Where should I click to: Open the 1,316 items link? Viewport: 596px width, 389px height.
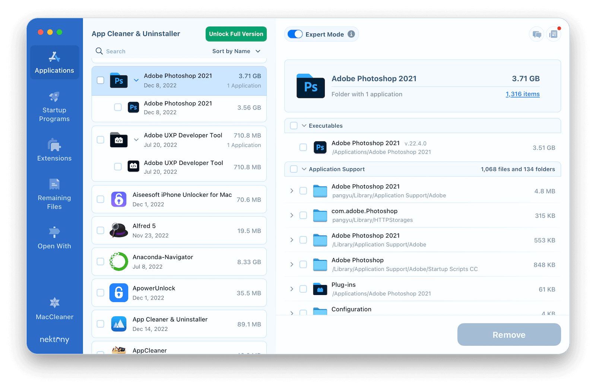pyautogui.click(x=522, y=94)
